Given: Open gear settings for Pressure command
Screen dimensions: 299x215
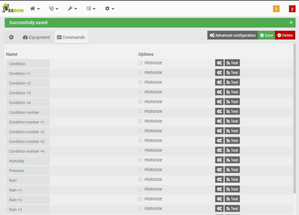Looking at the screenshot, I should pos(219,170).
